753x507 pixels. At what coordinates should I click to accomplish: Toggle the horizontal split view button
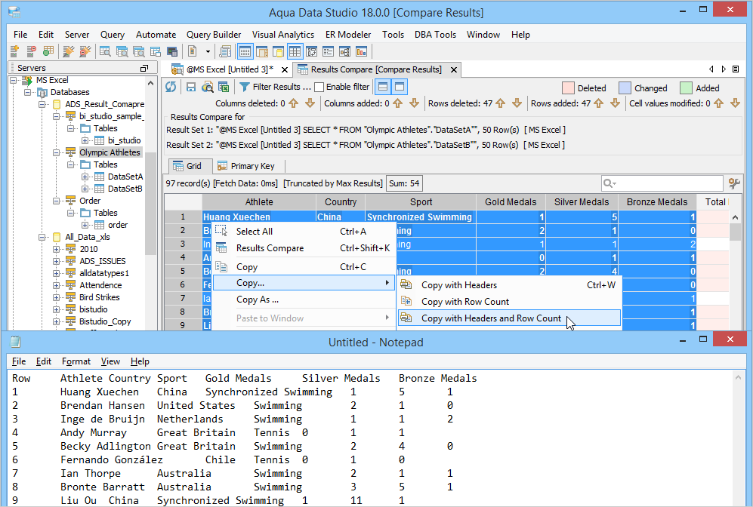pos(383,87)
